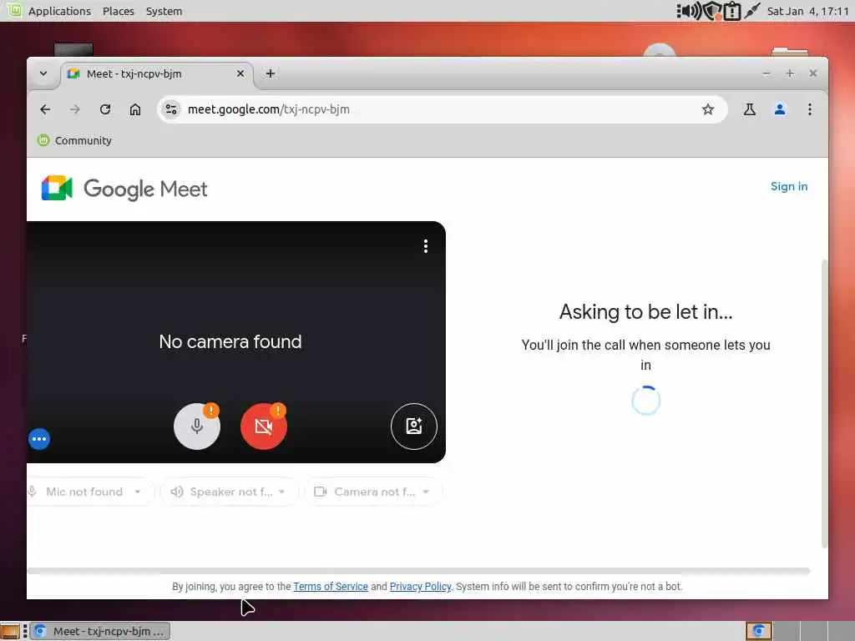
Task: Open the Applications menu
Action: pos(59,11)
